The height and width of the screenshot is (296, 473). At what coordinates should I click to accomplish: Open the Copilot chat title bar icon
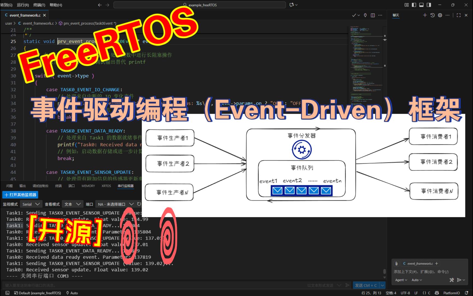(x=292, y=5)
